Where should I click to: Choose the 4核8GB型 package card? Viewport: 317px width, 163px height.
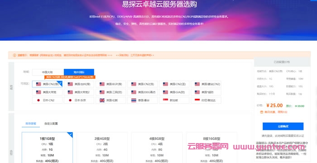[x=157, y=148]
